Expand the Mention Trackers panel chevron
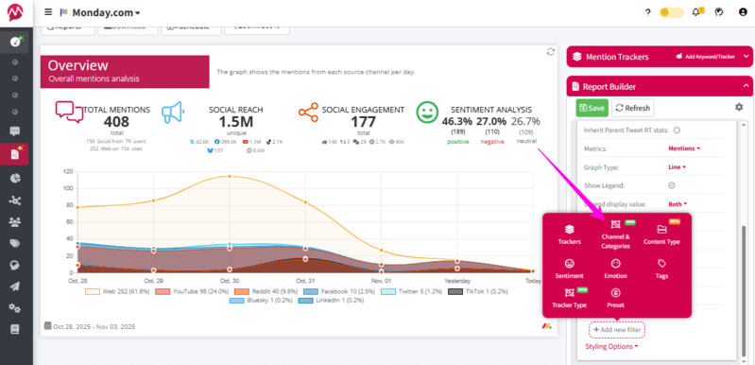Viewport: 755px width, 365px height. point(746,57)
